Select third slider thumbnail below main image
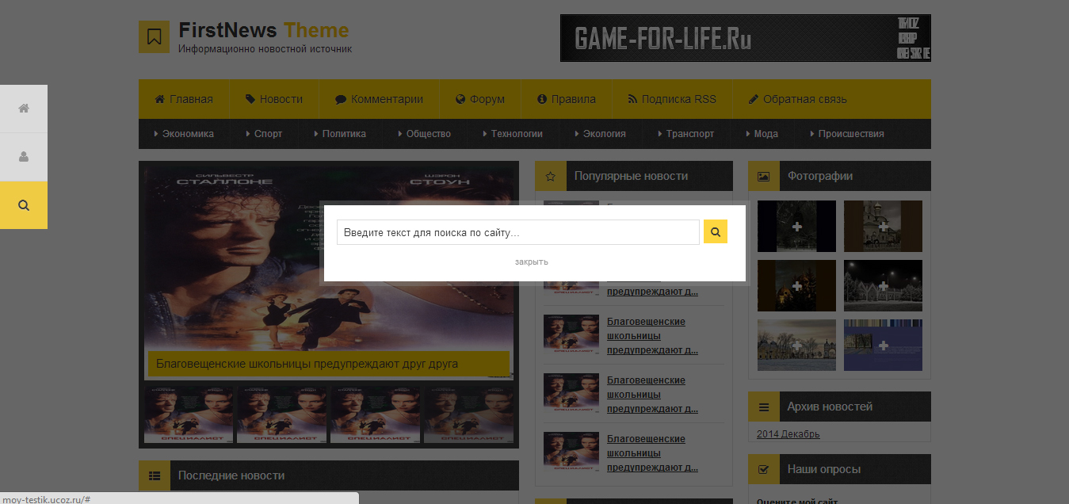Screen dimensions: 1069x504 [375, 414]
